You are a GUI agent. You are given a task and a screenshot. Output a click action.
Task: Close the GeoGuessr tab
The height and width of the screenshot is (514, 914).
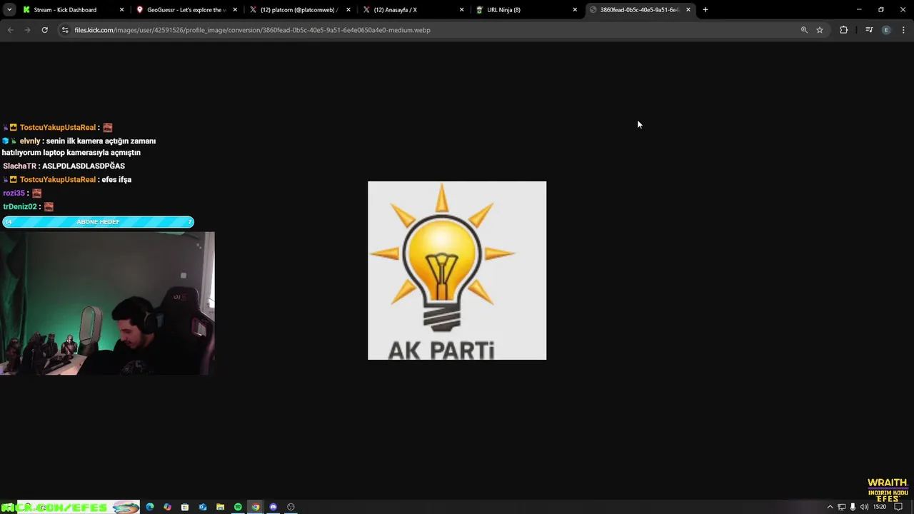(235, 10)
